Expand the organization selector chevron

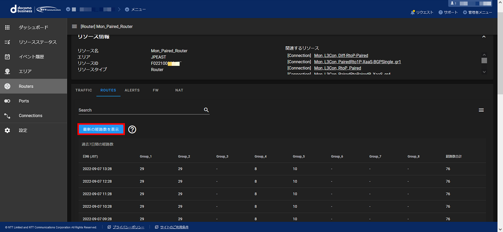coord(68,9)
